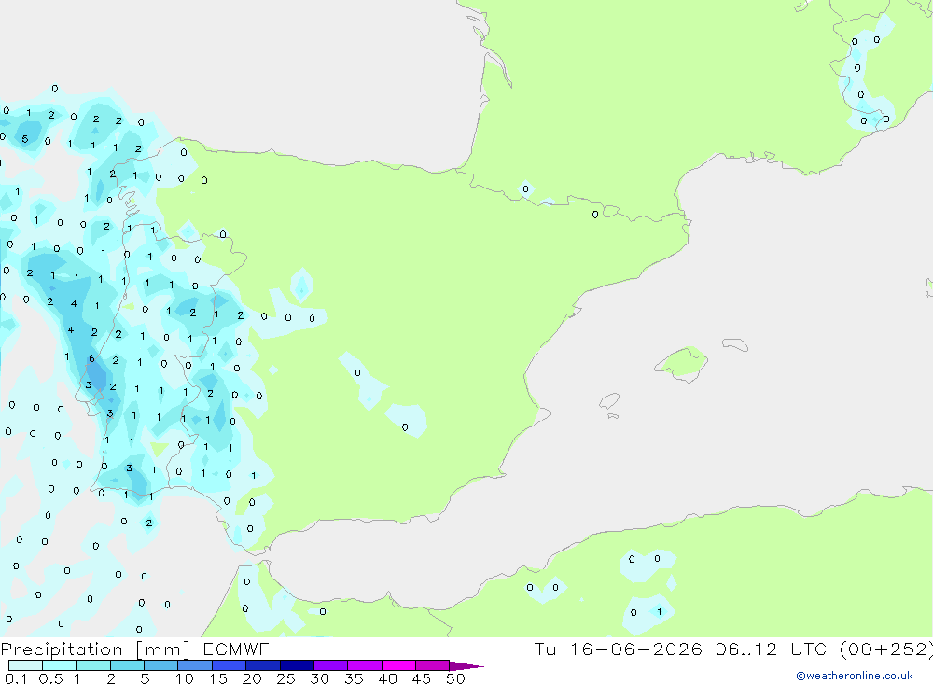
Task: Click the 30–35 mm legend color swatch
Action: click(331, 665)
